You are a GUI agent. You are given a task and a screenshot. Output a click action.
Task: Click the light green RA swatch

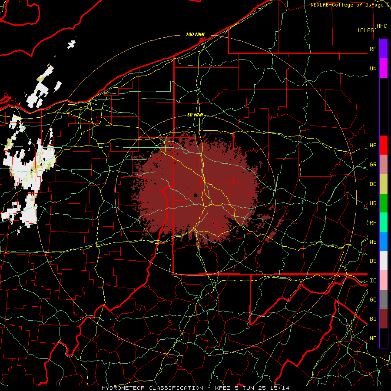tap(384, 222)
